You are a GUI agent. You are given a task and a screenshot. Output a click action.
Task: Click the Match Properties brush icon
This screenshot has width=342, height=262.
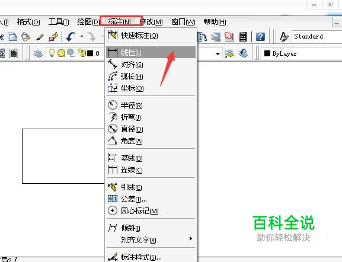pyautogui.click(x=40, y=37)
